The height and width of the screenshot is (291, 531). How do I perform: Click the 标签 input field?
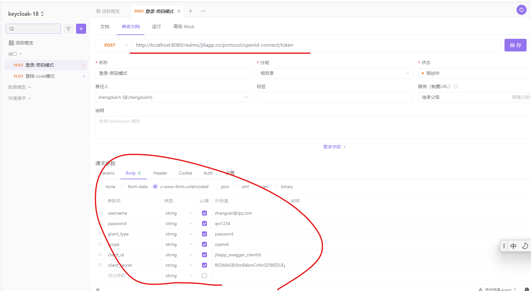pos(335,97)
